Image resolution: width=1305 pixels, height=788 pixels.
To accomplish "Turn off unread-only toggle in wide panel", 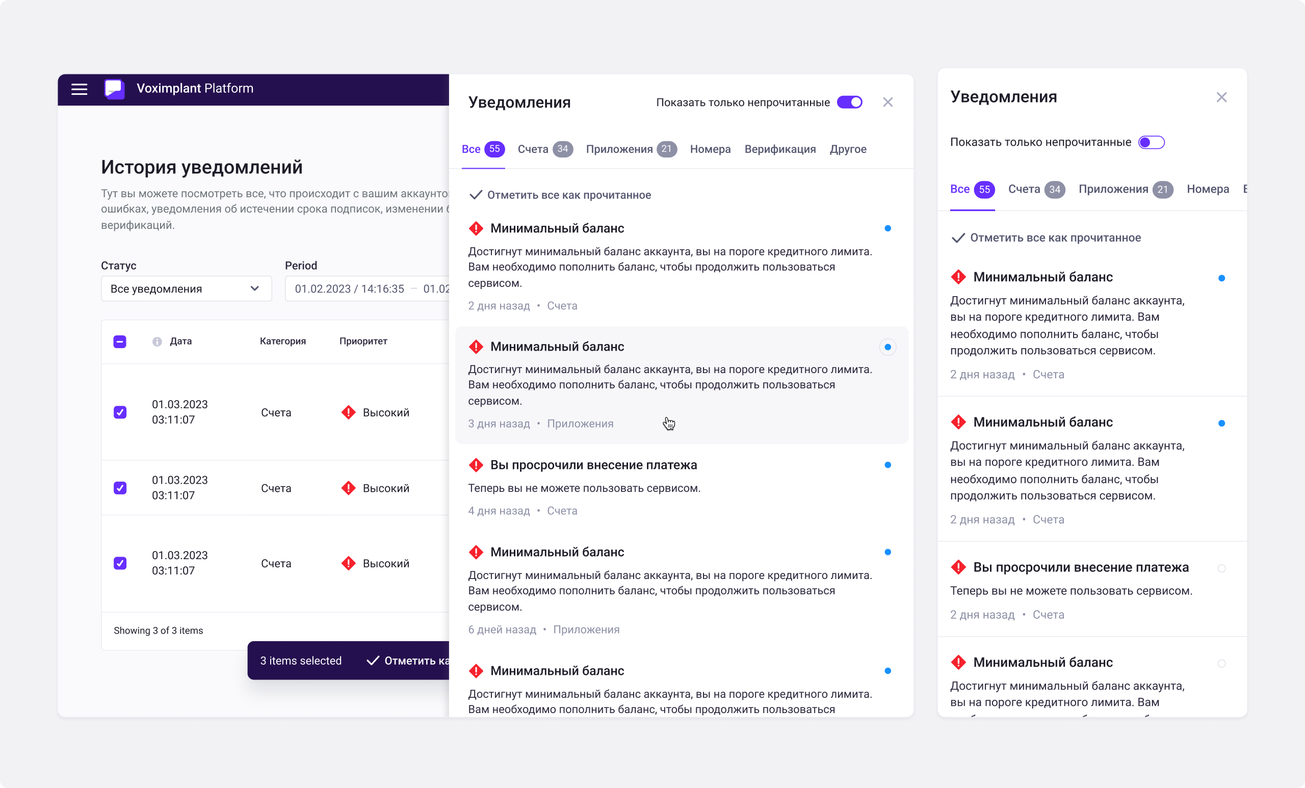I will 849,102.
